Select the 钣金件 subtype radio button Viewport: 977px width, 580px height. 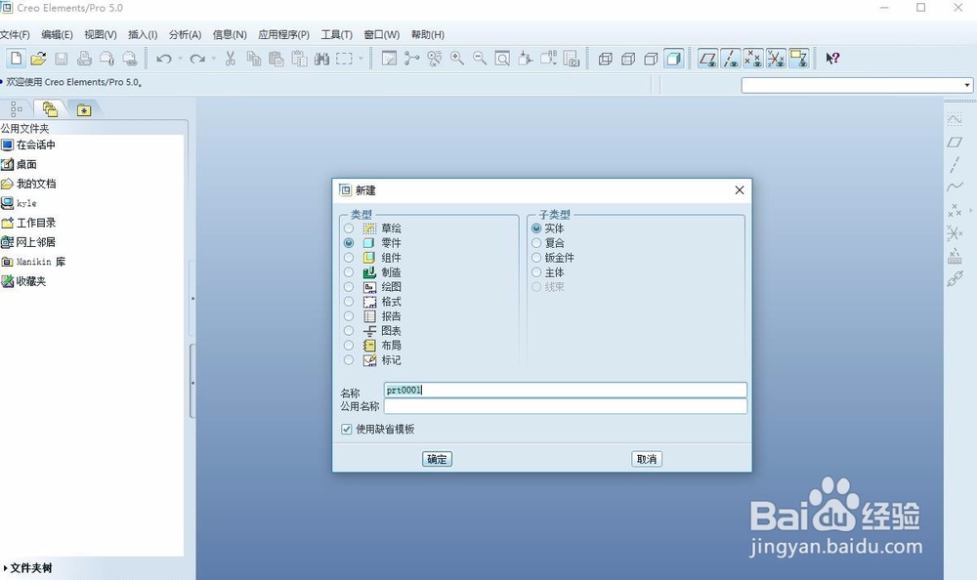tap(536, 258)
